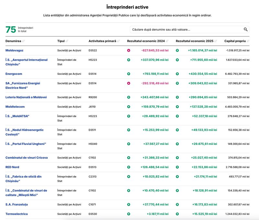Sort table by Denumirea column arrows
This screenshot has height=220, width=259.
click(23, 41)
